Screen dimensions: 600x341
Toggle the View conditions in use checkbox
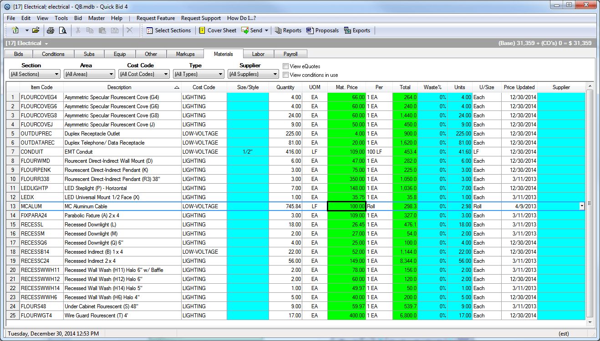coord(286,75)
